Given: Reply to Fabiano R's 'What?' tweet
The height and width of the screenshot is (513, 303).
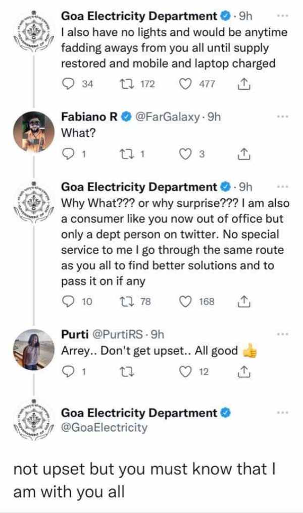Looking at the screenshot, I should click(67, 154).
